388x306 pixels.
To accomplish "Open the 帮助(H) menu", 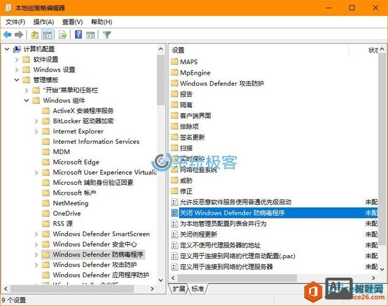I will coord(101,22).
